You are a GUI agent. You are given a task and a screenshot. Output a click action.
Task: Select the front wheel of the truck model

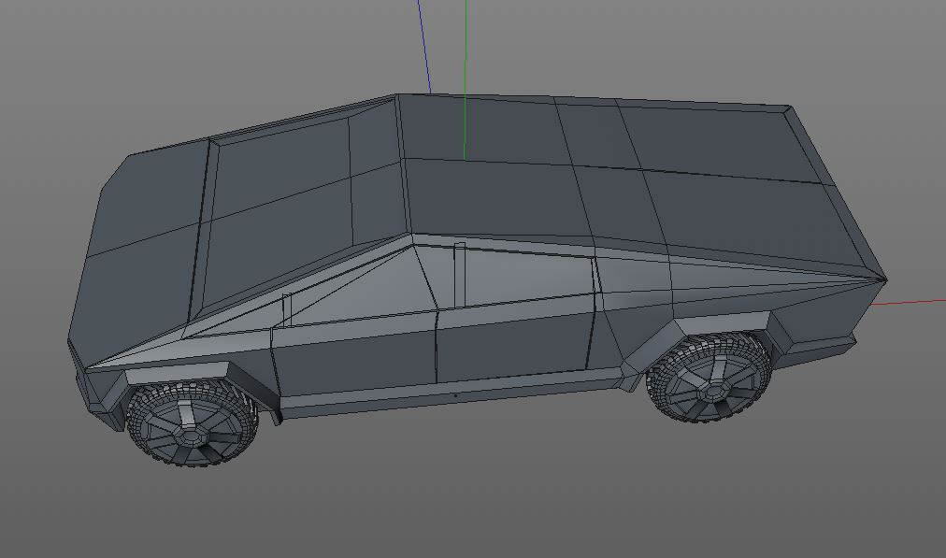[x=192, y=424]
